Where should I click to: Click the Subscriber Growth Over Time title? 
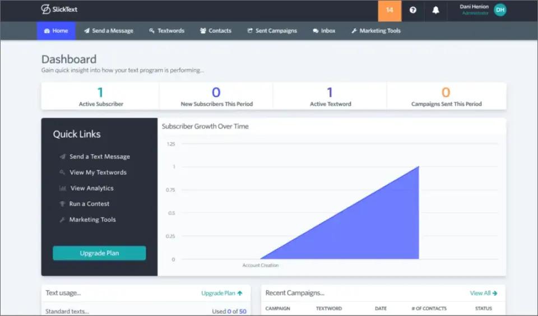click(x=205, y=126)
